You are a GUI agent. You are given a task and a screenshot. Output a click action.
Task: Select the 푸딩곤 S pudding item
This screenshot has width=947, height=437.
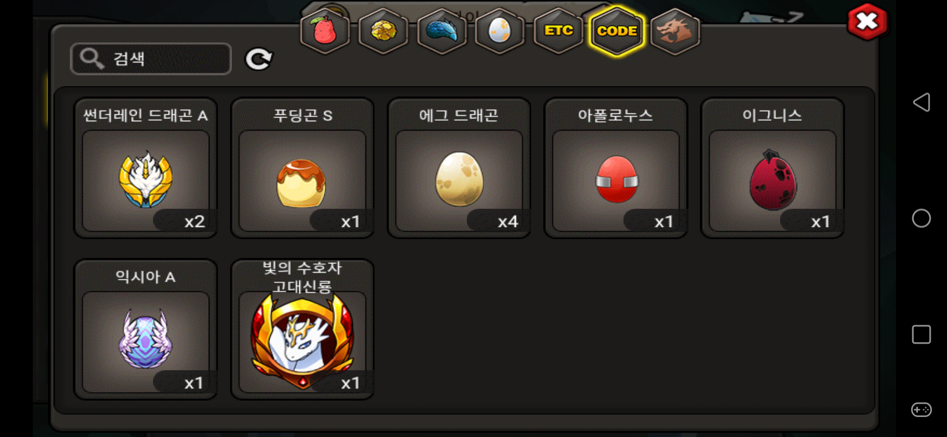pyautogui.click(x=302, y=168)
